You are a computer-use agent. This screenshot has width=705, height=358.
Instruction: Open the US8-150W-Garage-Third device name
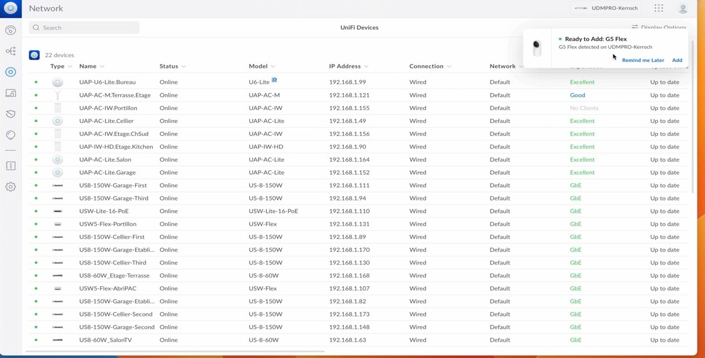(114, 198)
